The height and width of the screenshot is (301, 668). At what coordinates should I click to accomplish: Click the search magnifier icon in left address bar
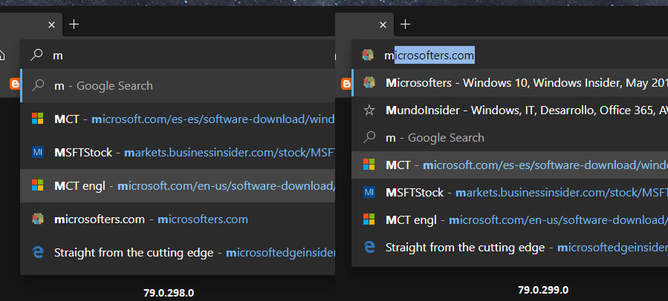pos(36,54)
